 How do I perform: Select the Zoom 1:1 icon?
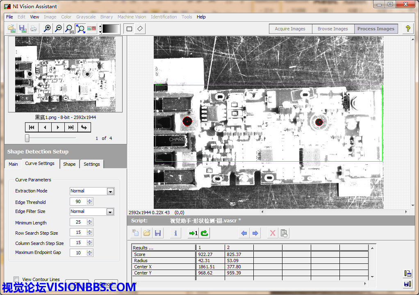[x=70, y=29]
